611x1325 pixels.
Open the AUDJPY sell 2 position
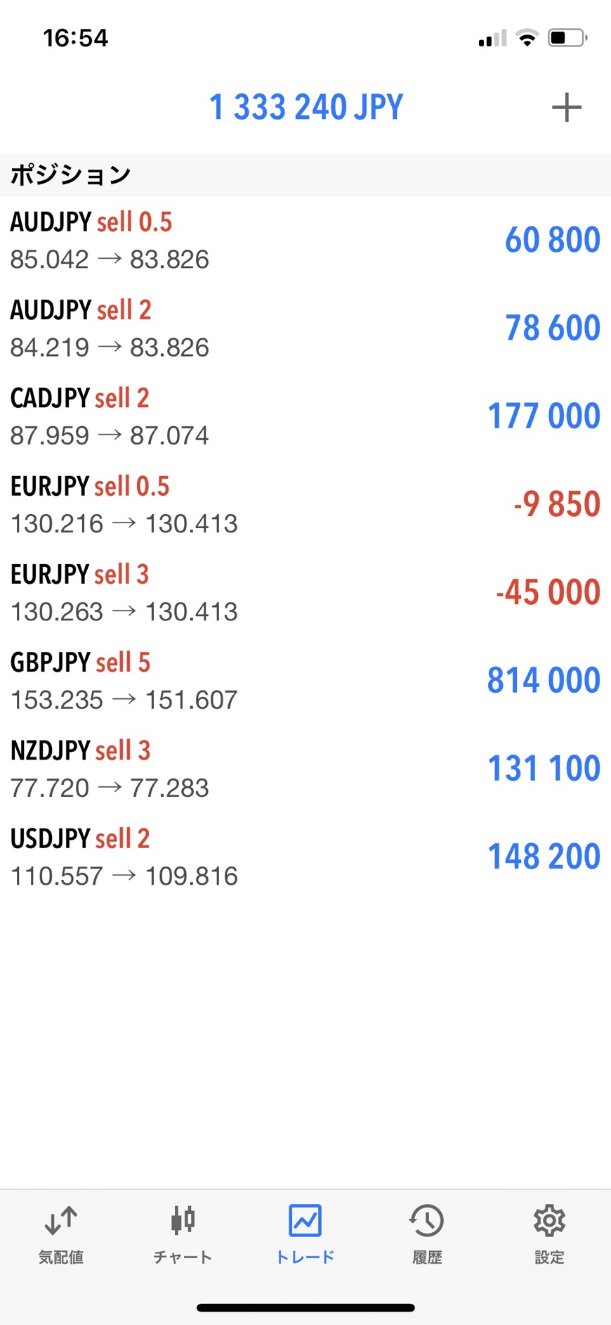pos(305,328)
